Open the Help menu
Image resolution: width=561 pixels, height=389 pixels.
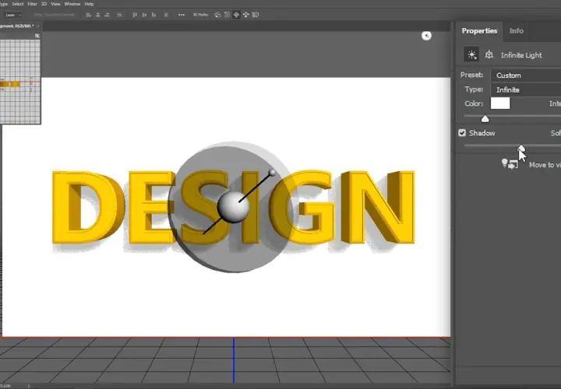(89, 4)
